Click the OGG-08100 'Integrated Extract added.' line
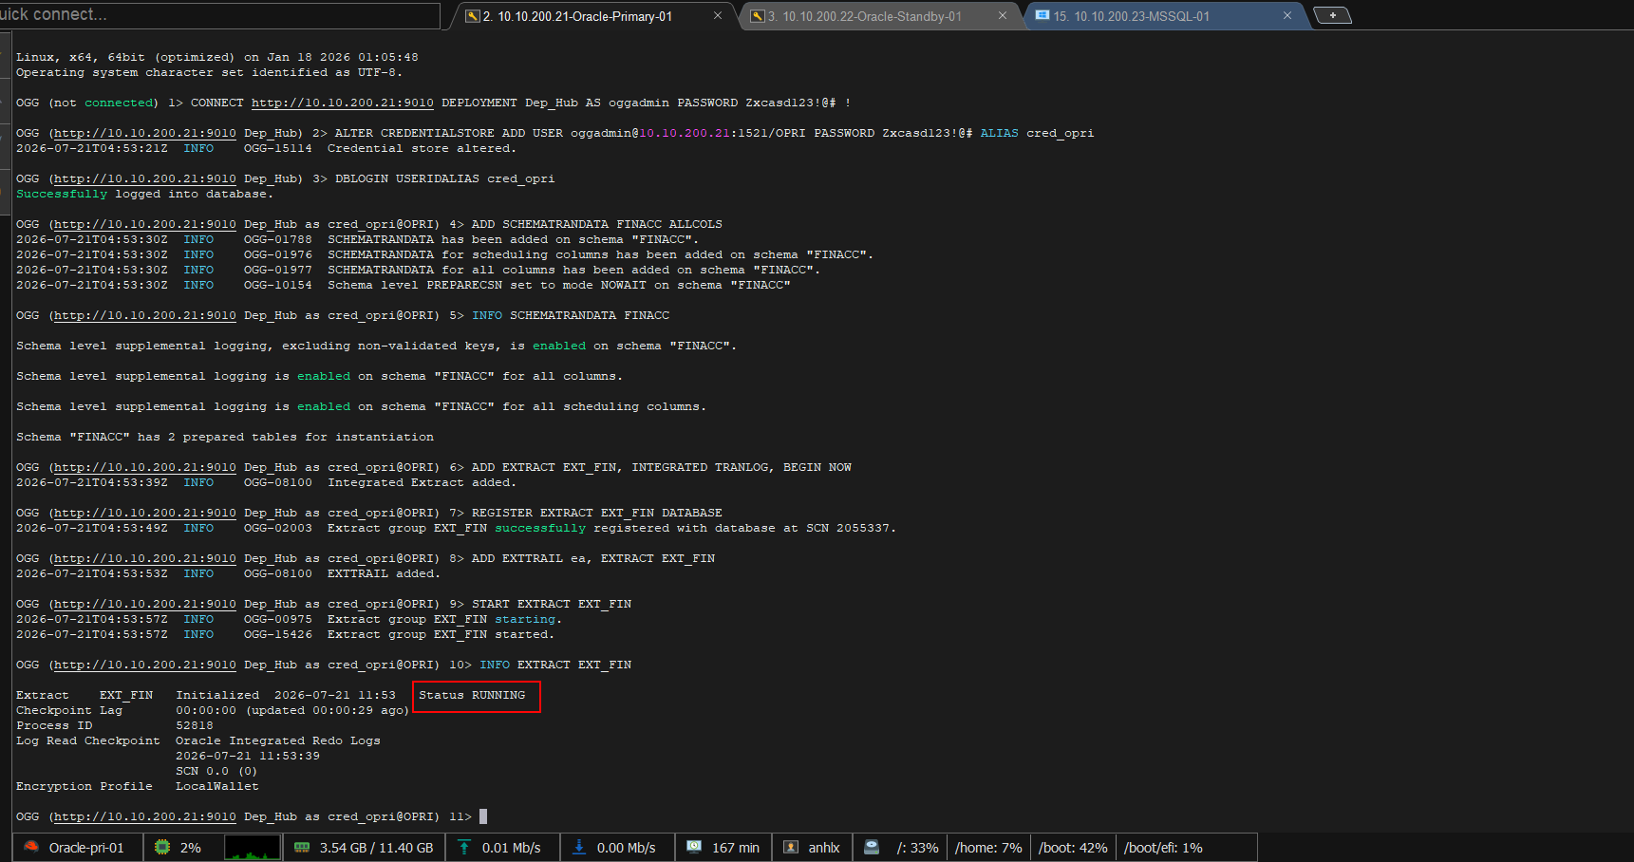The height and width of the screenshot is (862, 1634). [266, 482]
